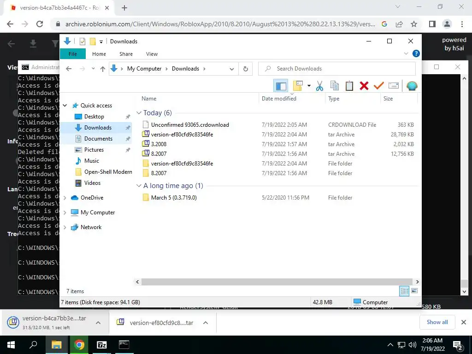Open the Share ribbon tab
Viewport: 472px width, 354px height.
pyautogui.click(x=126, y=54)
